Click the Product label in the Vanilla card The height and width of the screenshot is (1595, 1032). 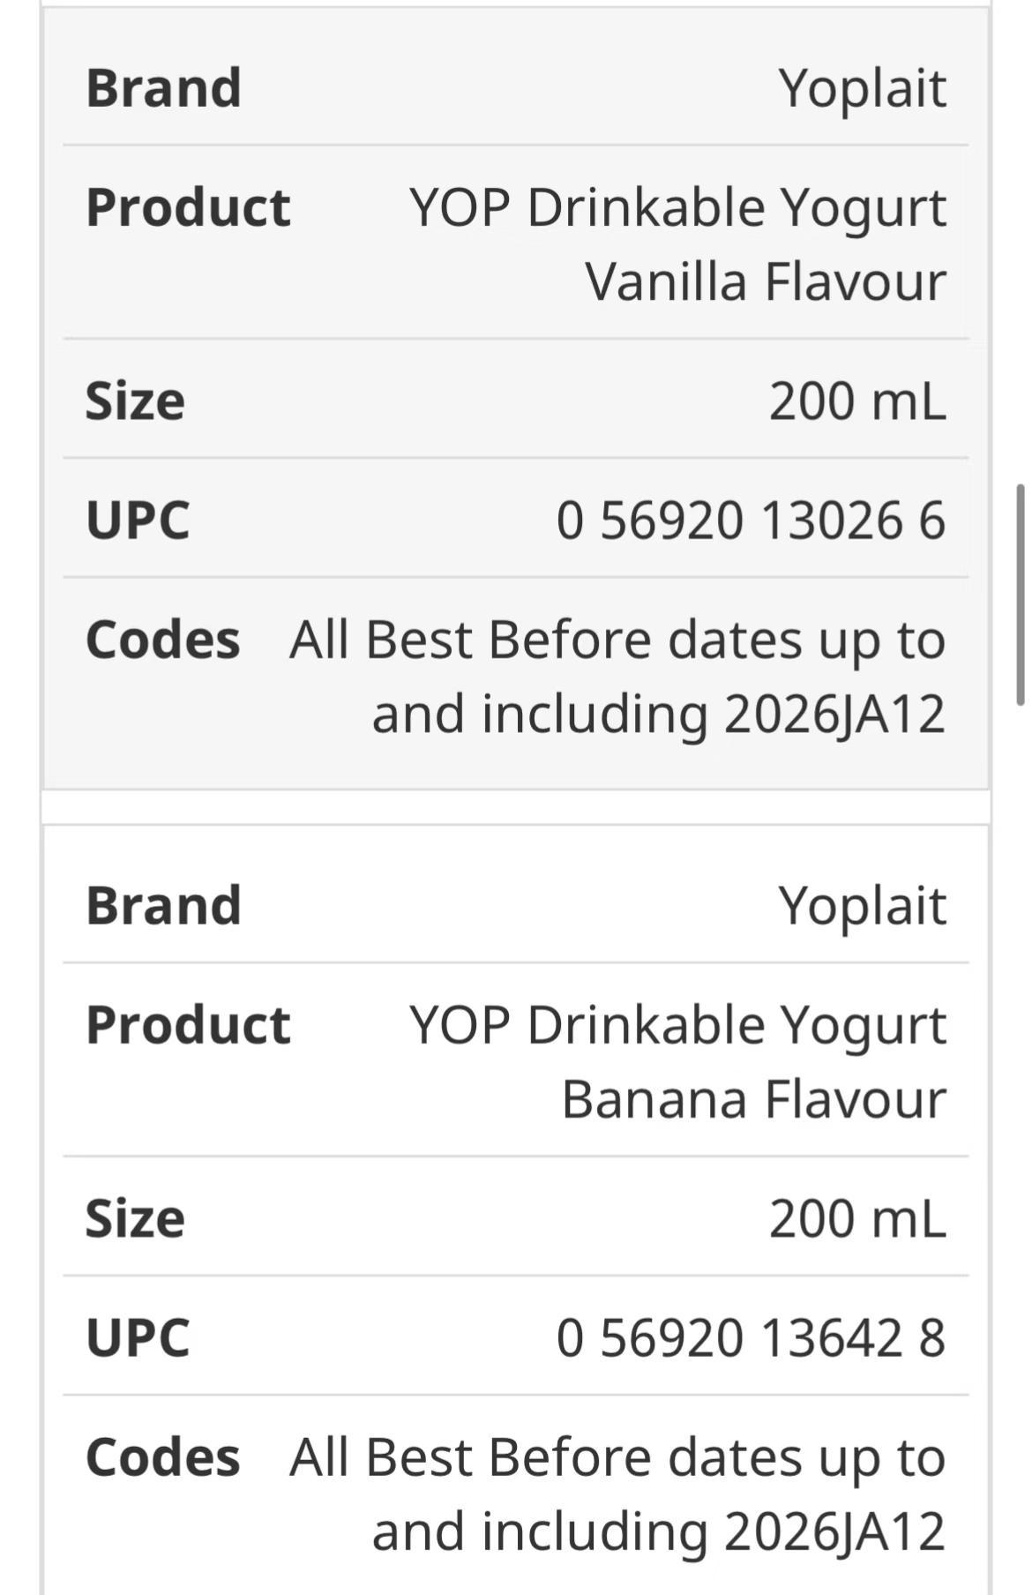[188, 208]
